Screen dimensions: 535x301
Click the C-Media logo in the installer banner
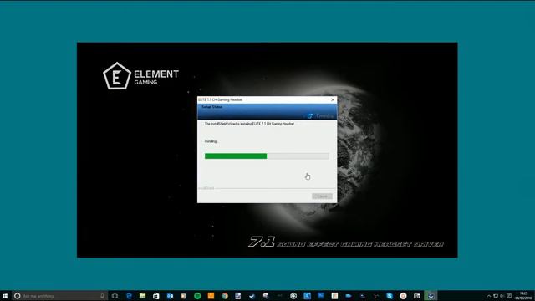click(x=320, y=116)
